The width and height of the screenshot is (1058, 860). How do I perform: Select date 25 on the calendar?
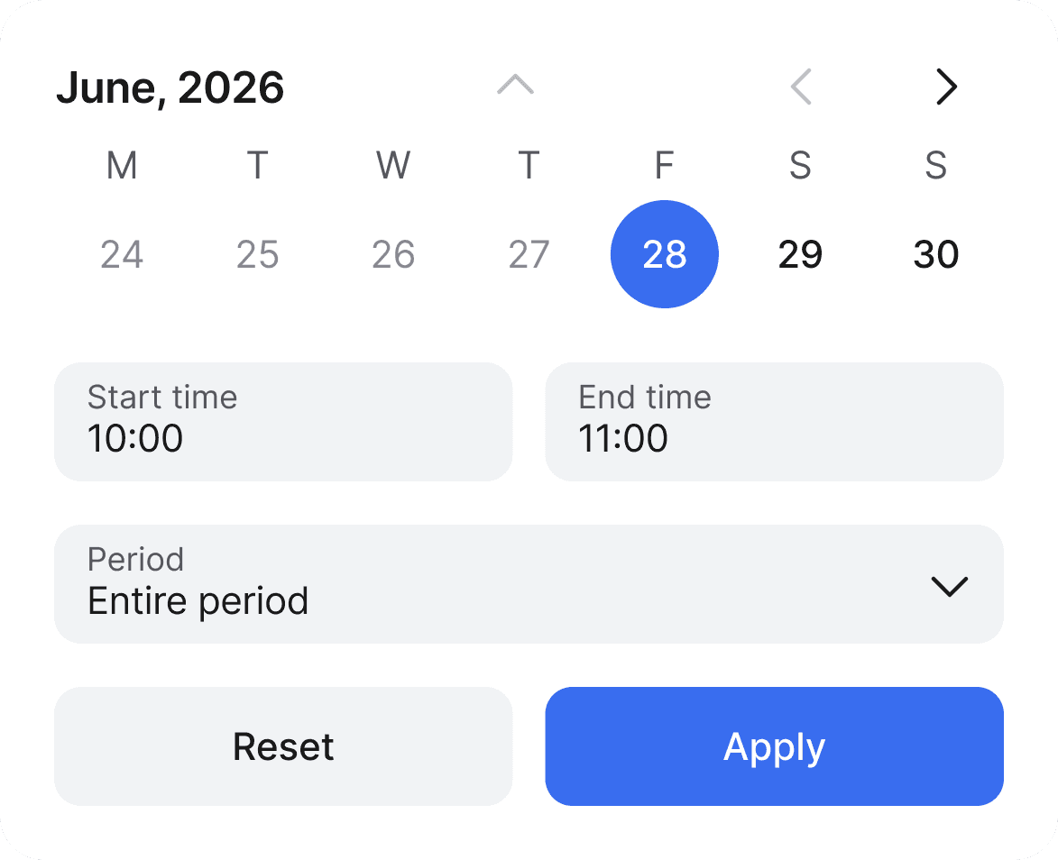click(x=257, y=254)
